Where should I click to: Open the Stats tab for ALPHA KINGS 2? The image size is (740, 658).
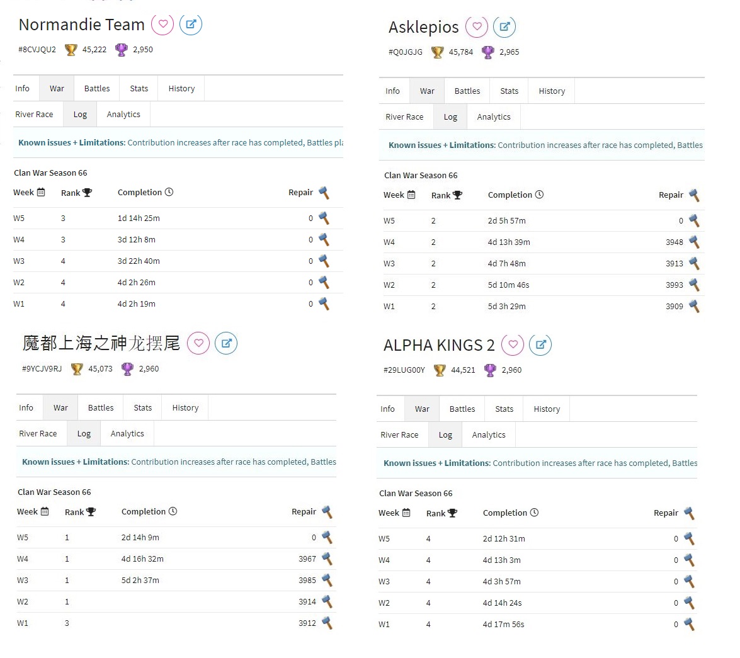point(504,409)
